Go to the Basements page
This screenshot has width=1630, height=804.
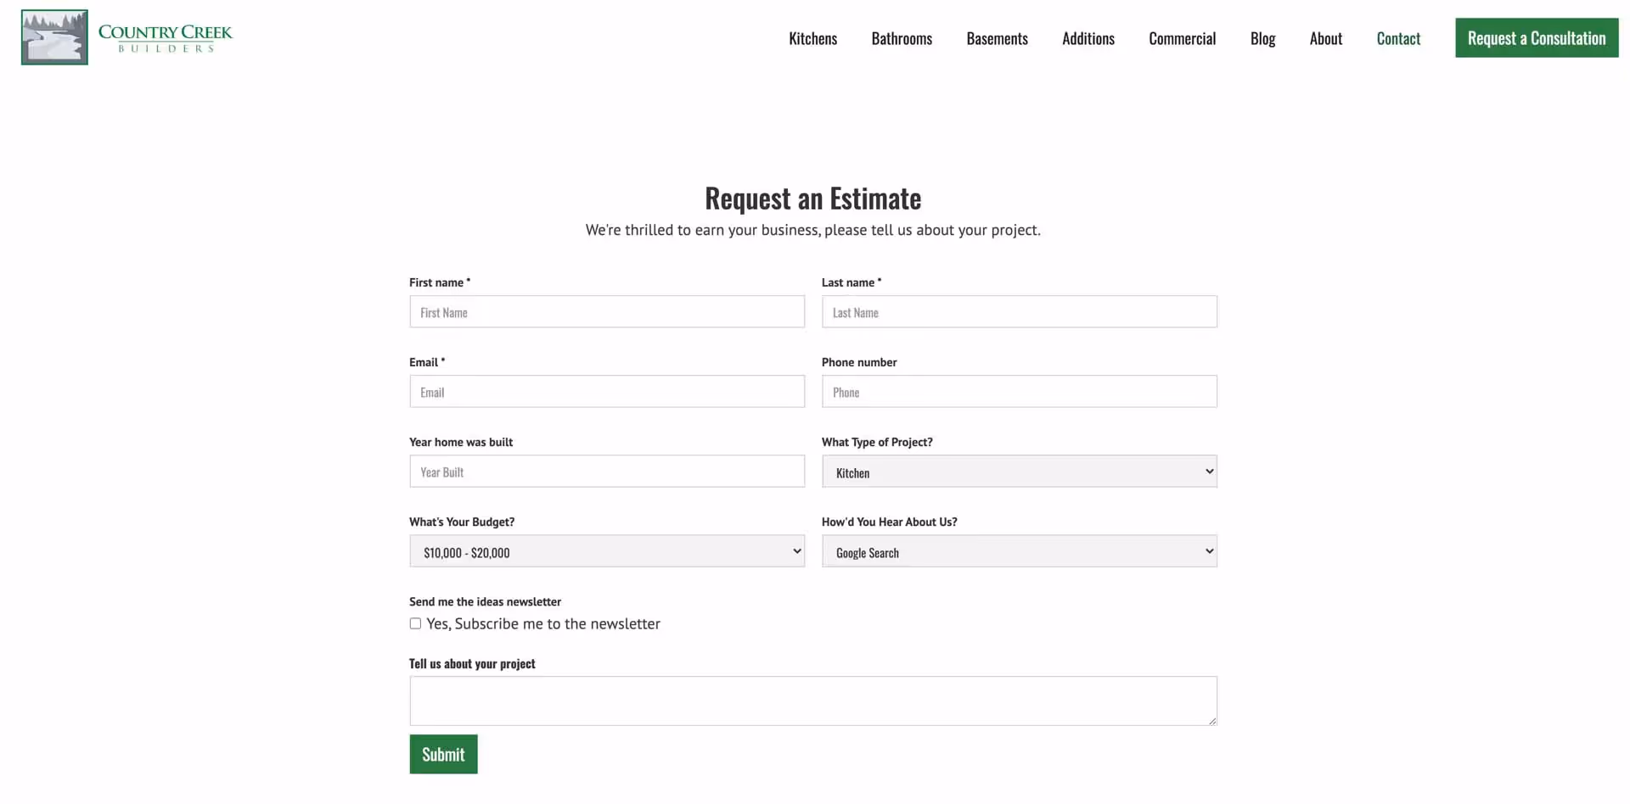coord(997,38)
